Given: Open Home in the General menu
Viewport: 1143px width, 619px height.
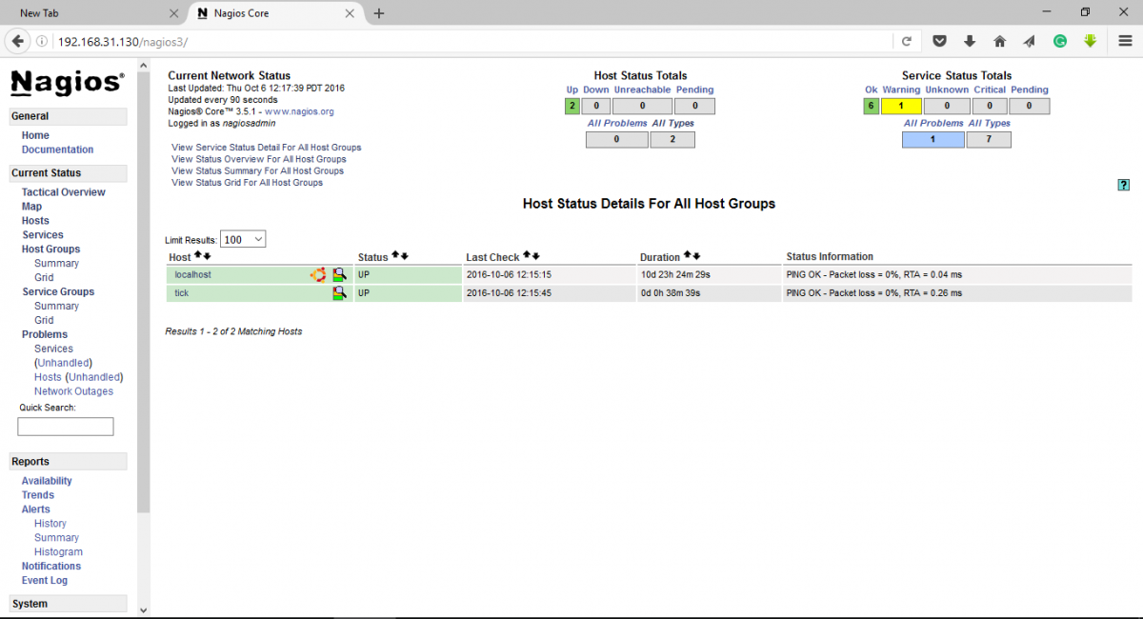Looking at the screenshot, I should [35, 135].
